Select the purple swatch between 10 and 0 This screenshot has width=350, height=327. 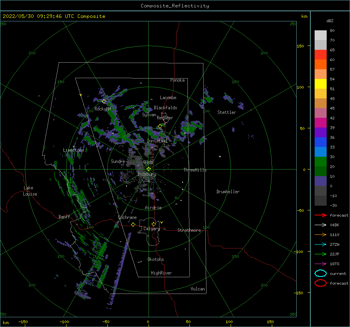click(320, 181)
